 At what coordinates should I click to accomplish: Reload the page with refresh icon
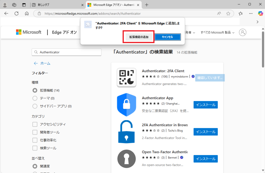17,13
